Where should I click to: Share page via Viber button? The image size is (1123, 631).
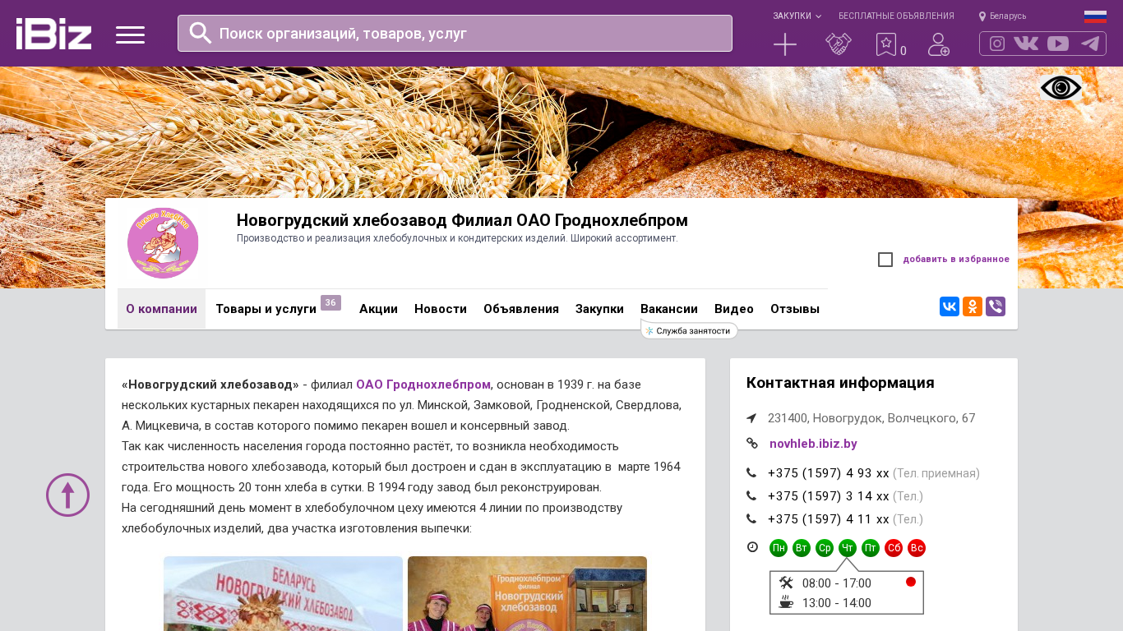click(x=996, y=306)
